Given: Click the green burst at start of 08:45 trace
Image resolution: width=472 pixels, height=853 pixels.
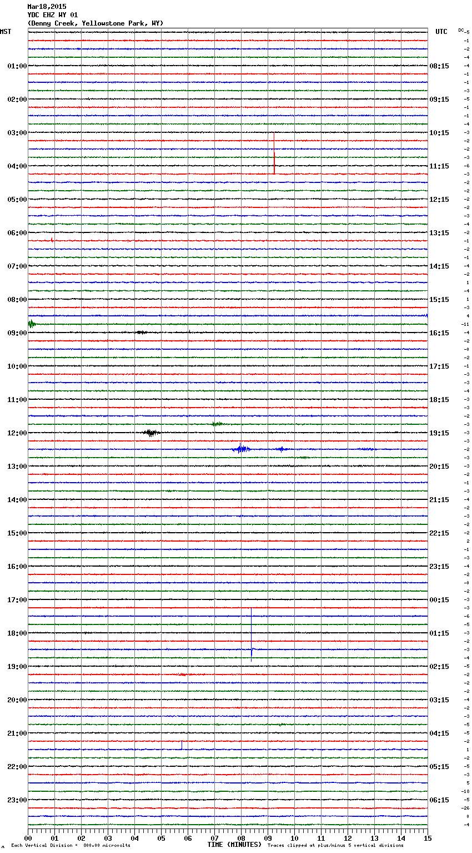Looking at the screenshot, I should tap(32, 324).
